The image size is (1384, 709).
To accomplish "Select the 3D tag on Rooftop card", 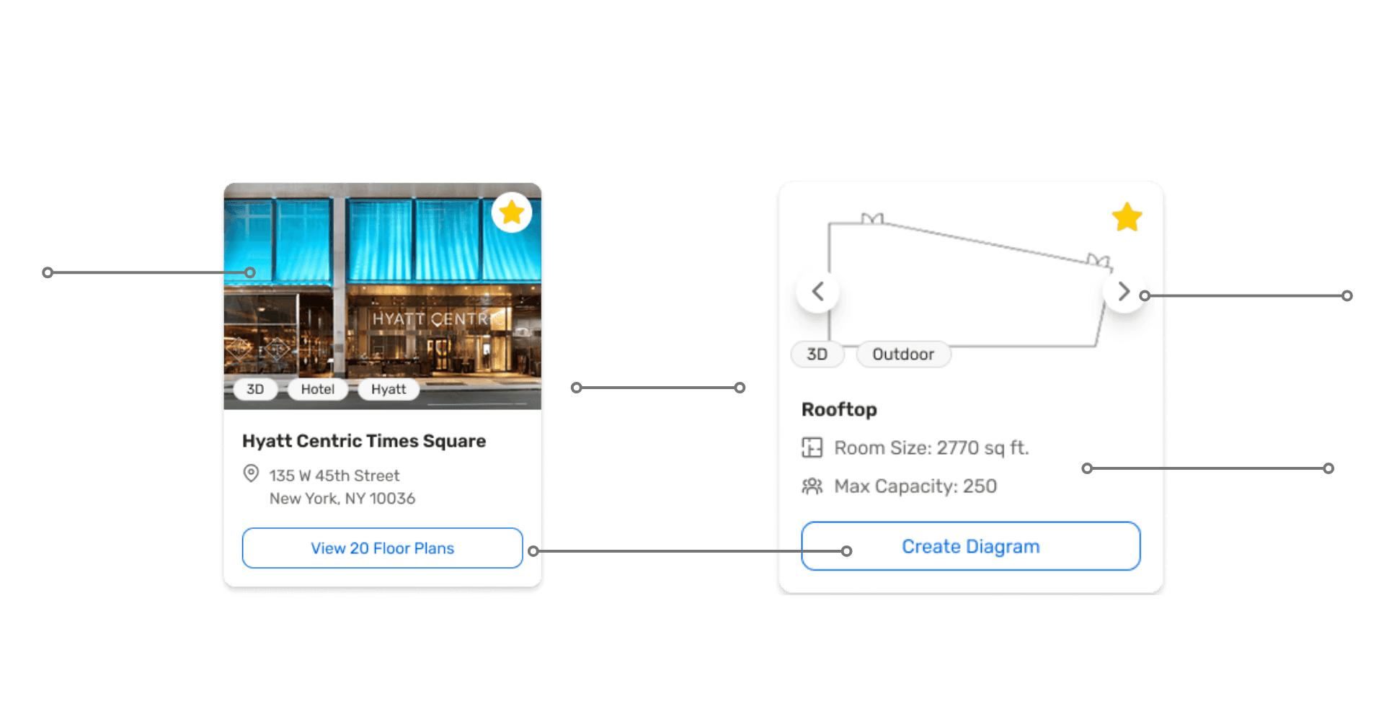I will point(817,354).
